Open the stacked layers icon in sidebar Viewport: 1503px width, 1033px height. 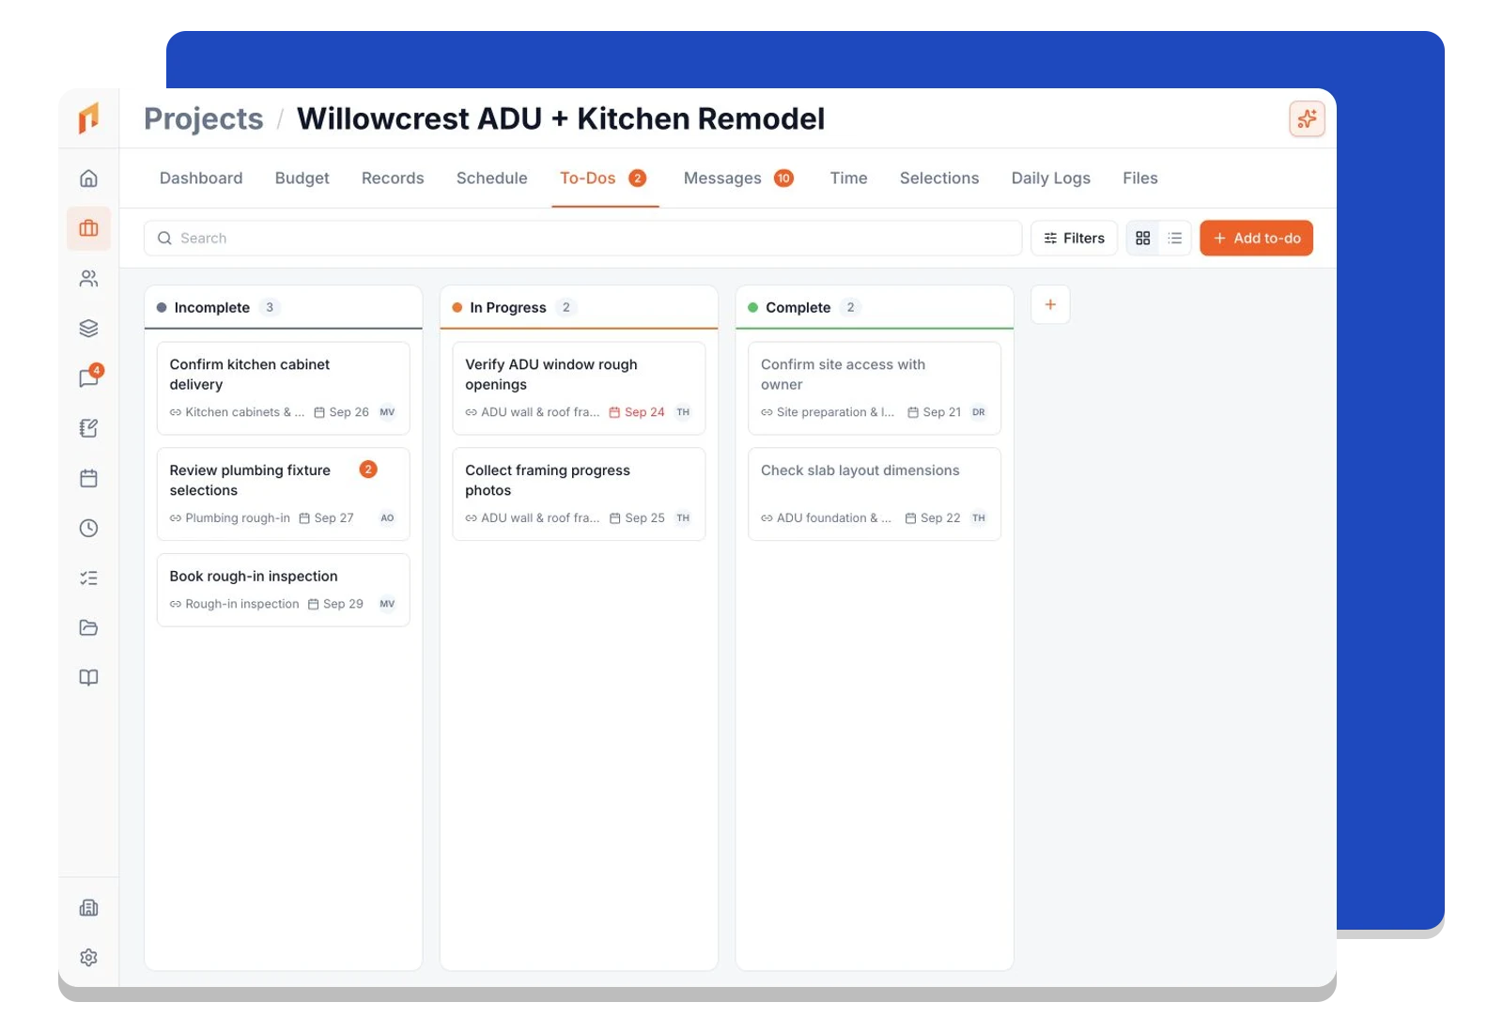88,328
